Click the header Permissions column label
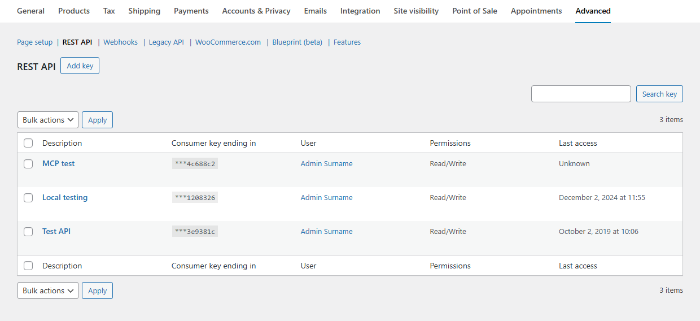The height and width of the screenshot is (321, 700). 450,143
